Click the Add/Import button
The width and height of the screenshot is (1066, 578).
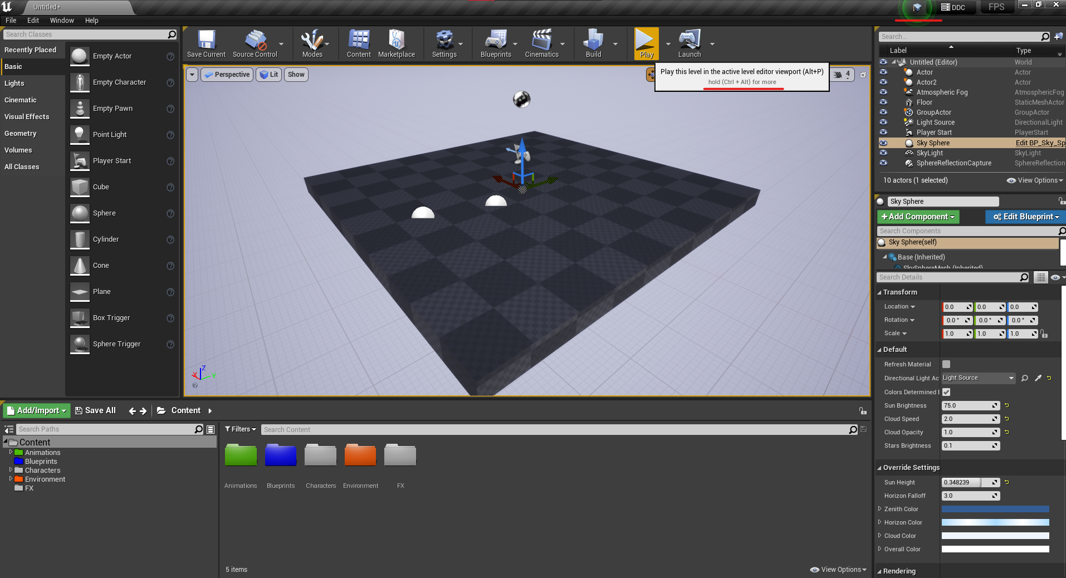tap(37, 410)
